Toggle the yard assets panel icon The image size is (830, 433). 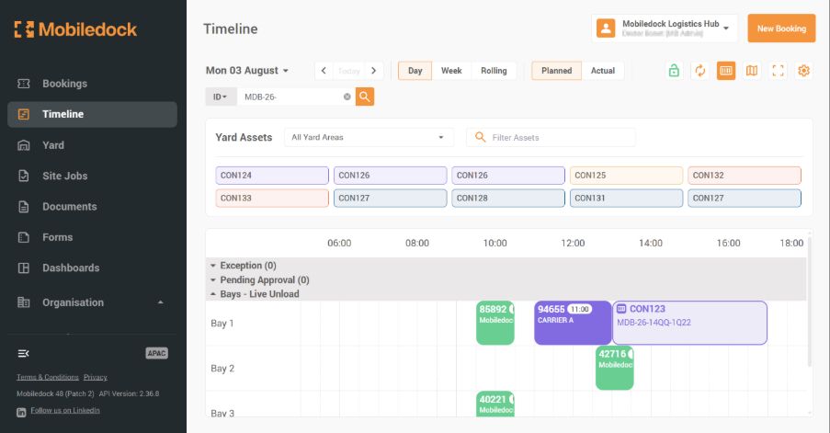click(726, 71)
